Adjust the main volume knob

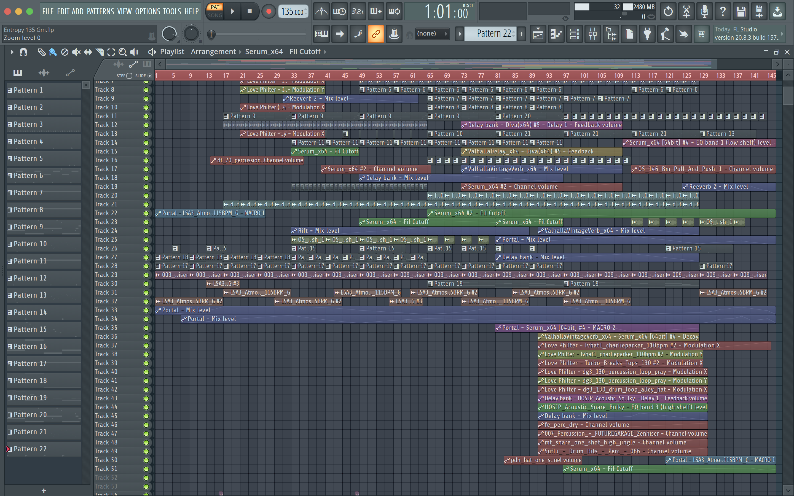(169, 33)
